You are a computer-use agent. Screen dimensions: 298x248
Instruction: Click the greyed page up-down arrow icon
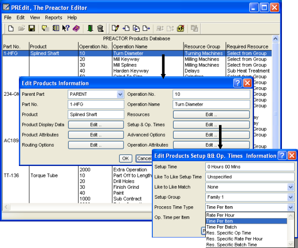170,28
